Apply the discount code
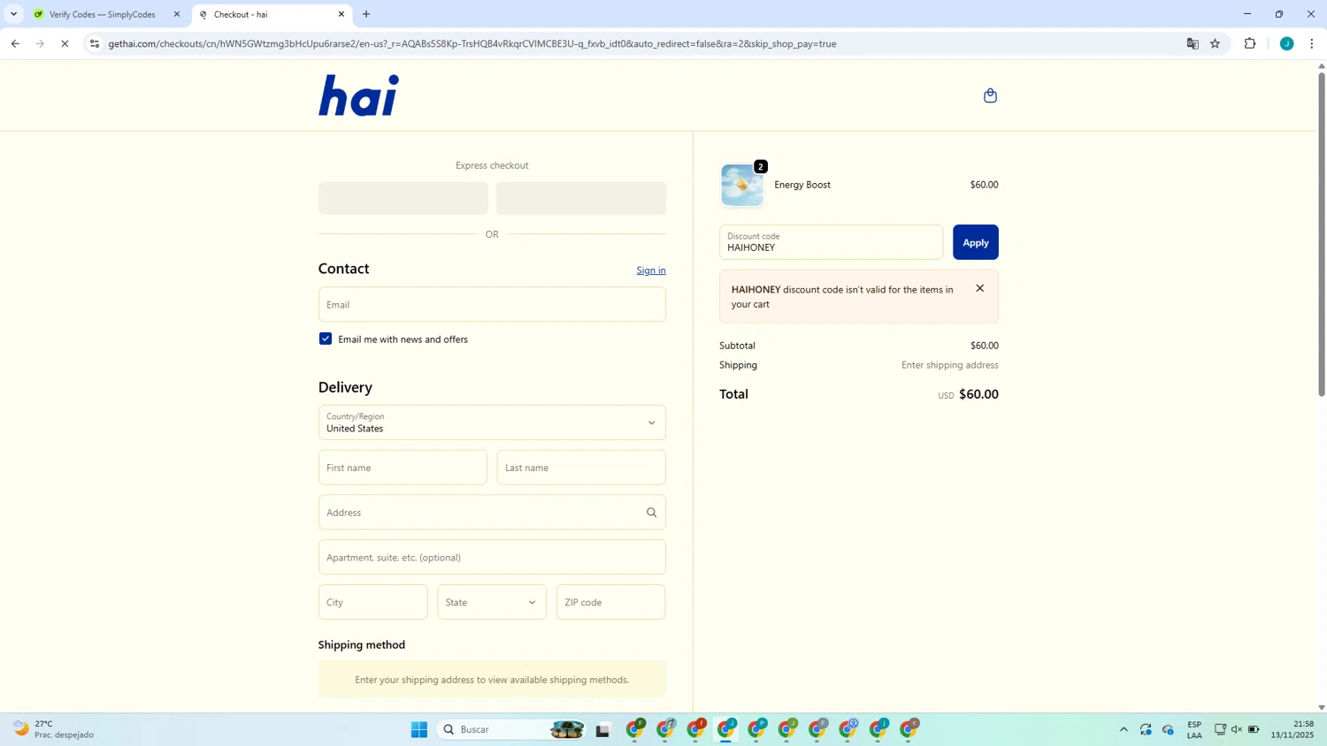This screenshot has height=746, width=1327. pyautogui.click(x=975, y=242)
